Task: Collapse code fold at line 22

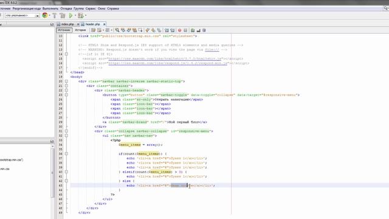Action: click(66, 90)
